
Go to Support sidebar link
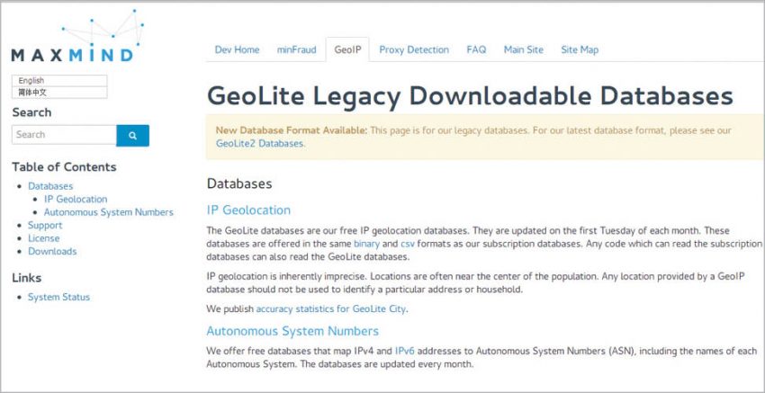point(45,226)
